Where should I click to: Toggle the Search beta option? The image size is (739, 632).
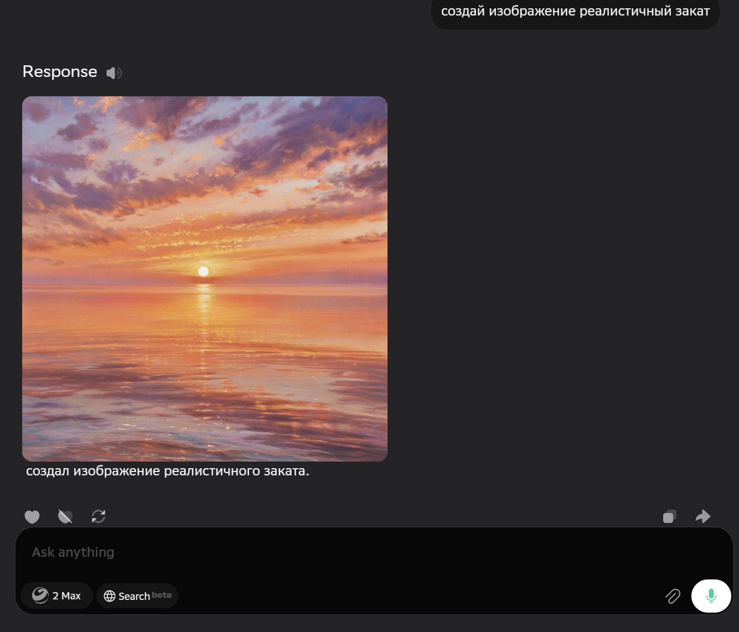pos(137,595)
